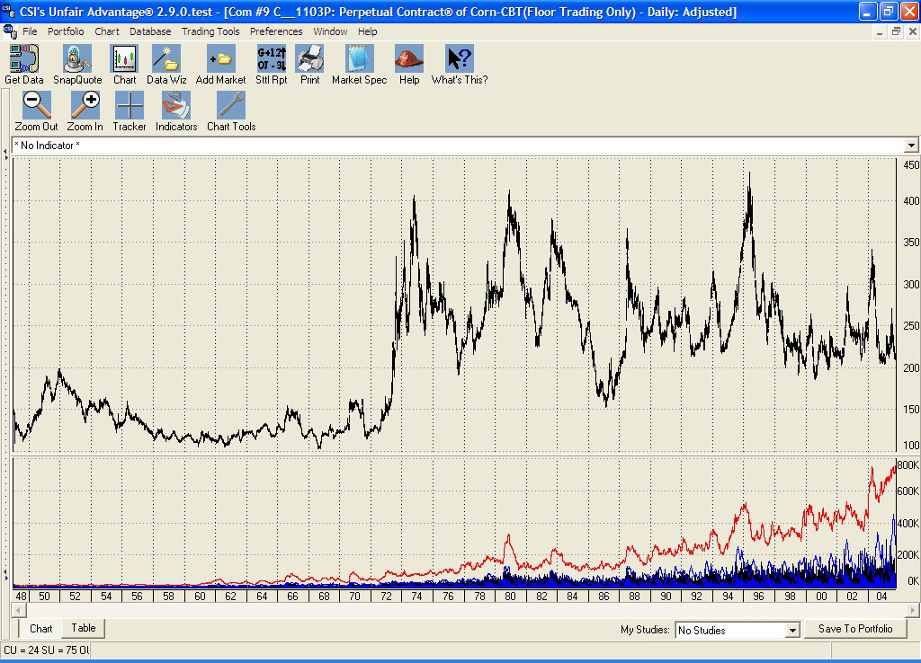Enable the Tracker crosshair tool
921x663 pixels.
tap(130, 111)
